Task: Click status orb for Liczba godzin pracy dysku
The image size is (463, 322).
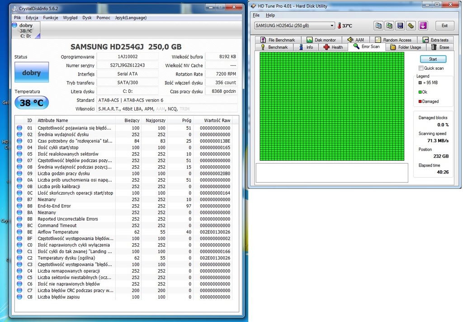Action: click(x=19, y=173)
